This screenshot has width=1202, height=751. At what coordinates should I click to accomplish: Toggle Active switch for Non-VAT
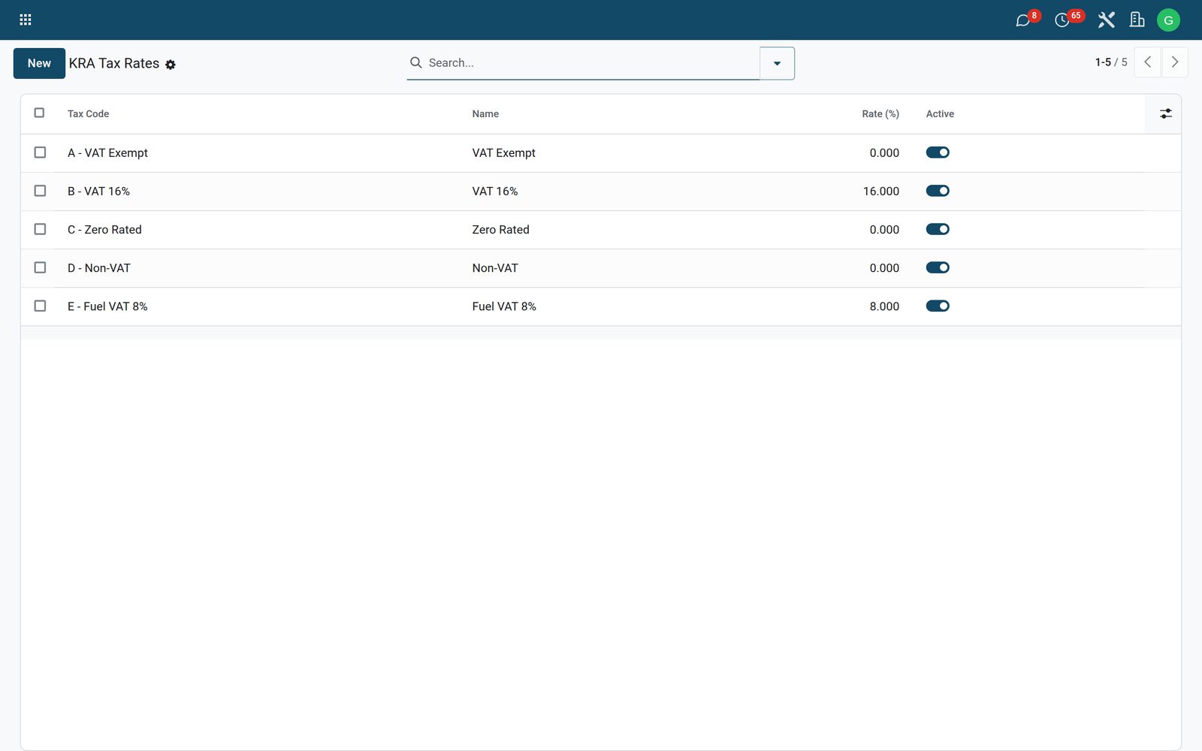[938, 267]
